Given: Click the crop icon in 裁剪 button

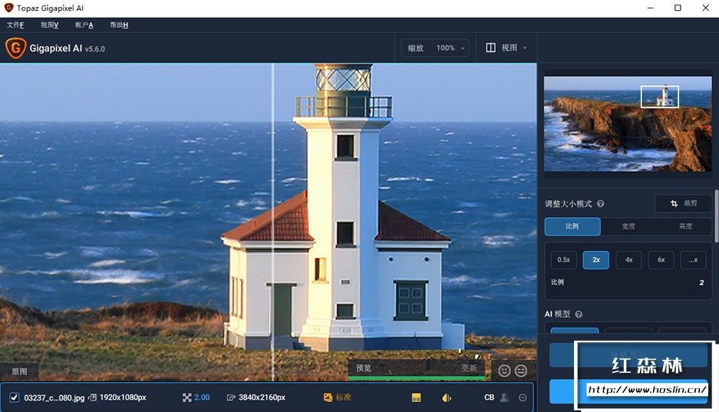Looking at the screenshot, I should click(x=674, y=203).
